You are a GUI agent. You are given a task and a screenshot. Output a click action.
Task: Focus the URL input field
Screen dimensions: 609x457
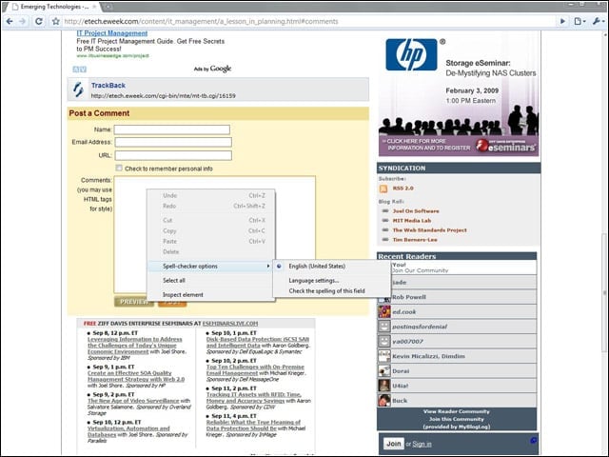[x=173, y=155]
